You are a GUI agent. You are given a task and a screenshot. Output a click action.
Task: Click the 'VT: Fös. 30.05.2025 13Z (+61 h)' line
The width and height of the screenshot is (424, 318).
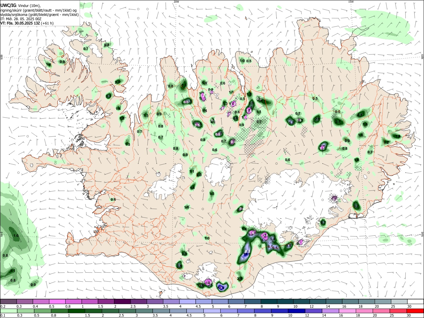coord(27,23)
